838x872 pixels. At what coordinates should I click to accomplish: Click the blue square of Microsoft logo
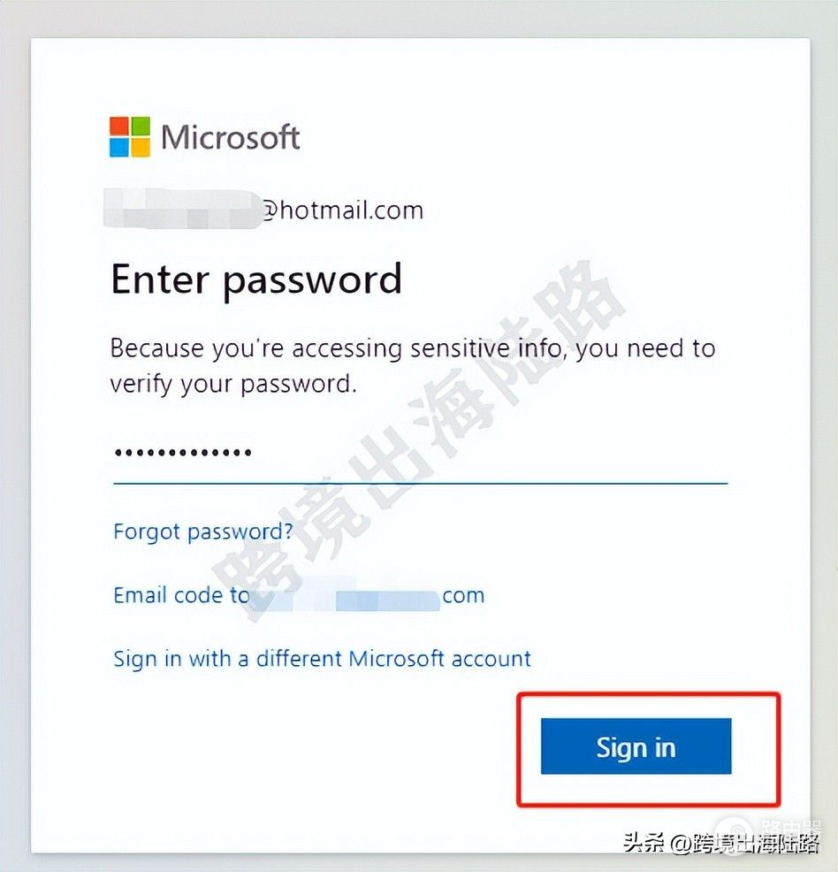[119, 148]
